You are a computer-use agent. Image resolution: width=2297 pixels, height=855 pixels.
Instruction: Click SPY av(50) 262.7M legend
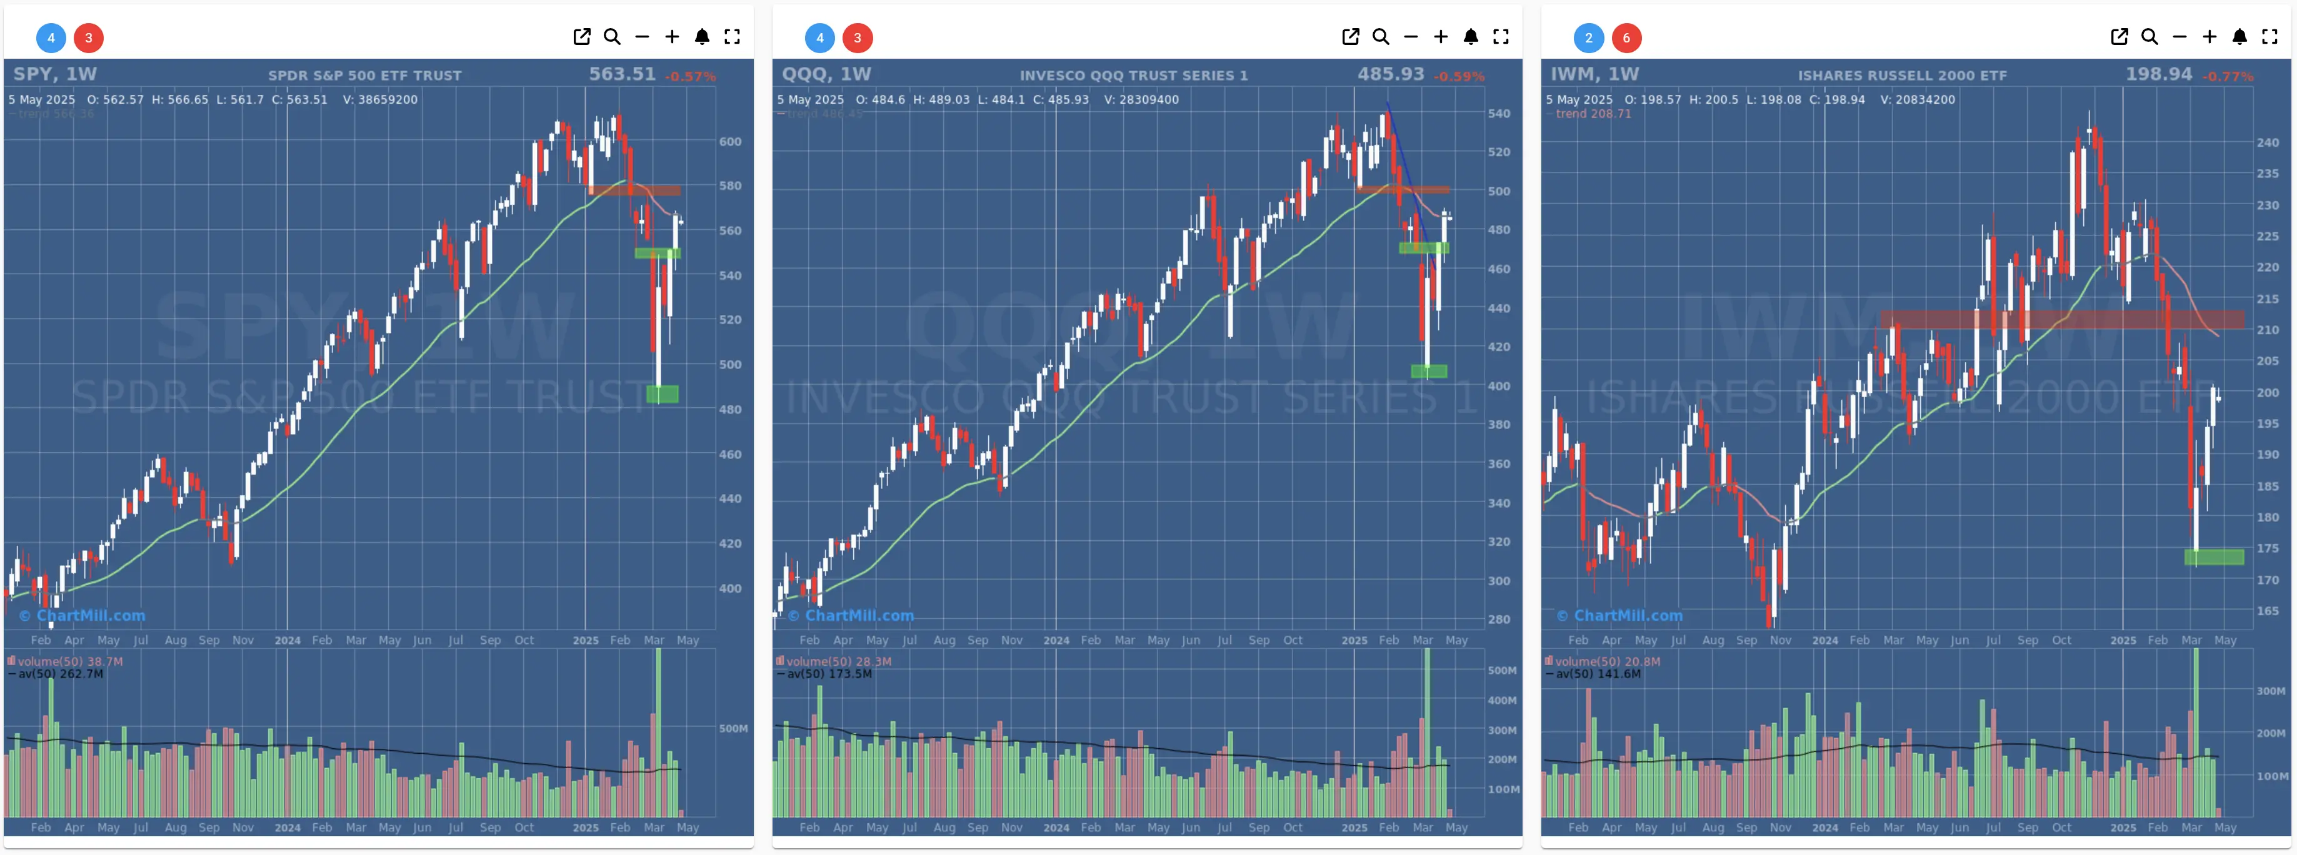point(56,675)
